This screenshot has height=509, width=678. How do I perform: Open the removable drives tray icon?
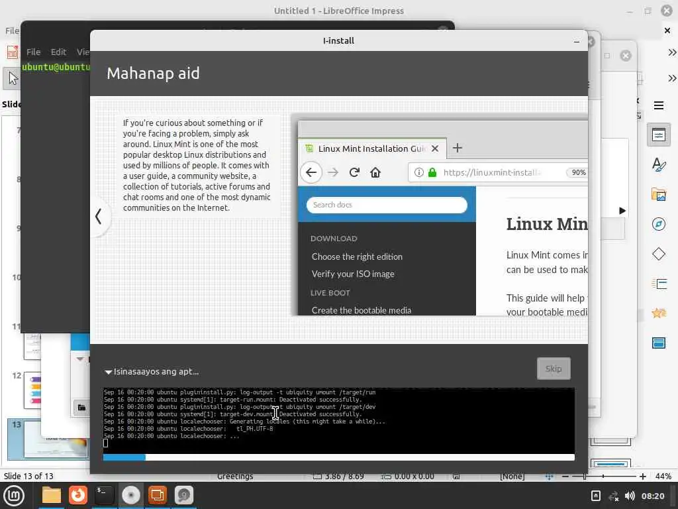[596, 496]
